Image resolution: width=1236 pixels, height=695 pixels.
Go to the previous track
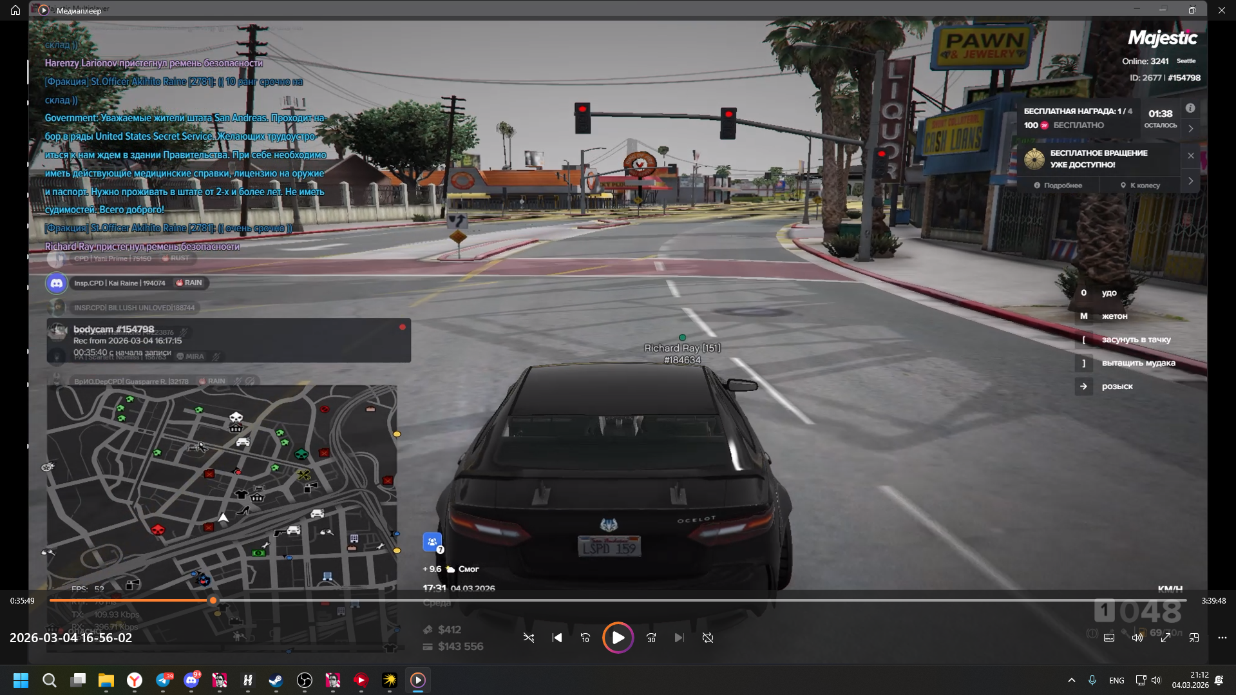click(557, 638)
